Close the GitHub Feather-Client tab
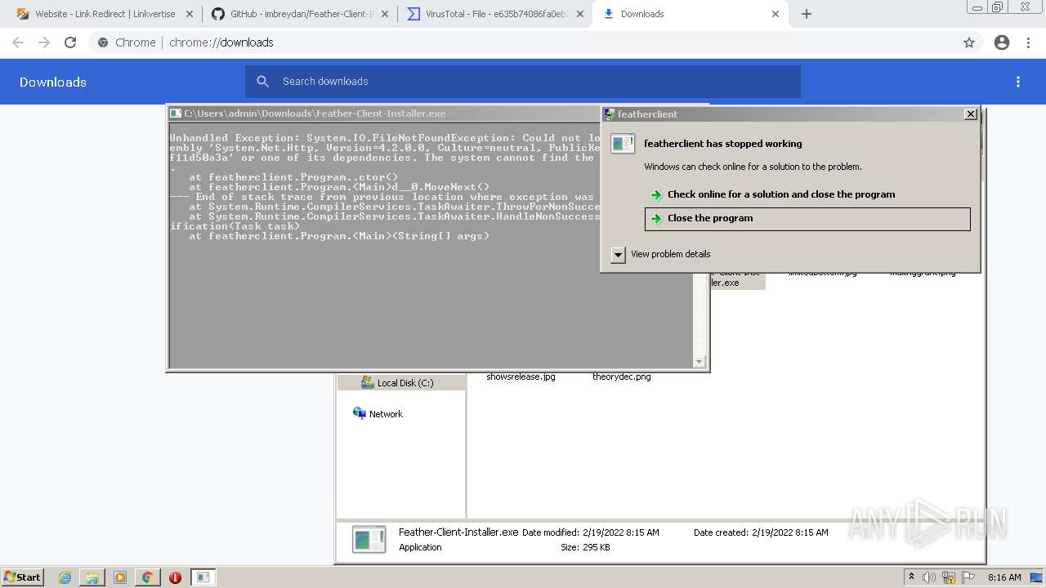The image size is (1046, 588). coord(385,14)
